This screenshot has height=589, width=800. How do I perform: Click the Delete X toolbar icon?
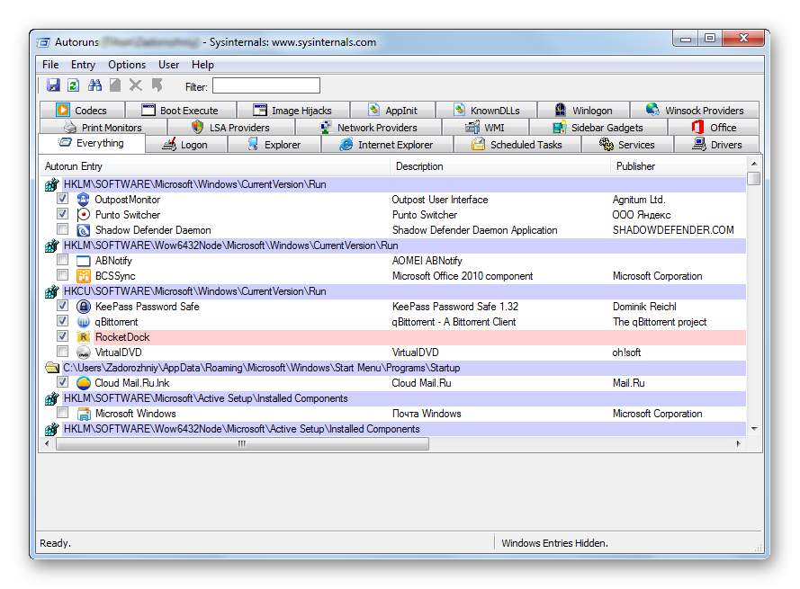(x=136, y=85)
